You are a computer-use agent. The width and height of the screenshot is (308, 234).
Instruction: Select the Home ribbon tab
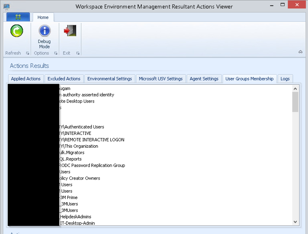pos(43,17)
